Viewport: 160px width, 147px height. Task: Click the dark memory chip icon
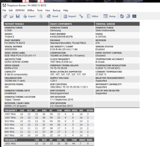[x=134, y=16]
